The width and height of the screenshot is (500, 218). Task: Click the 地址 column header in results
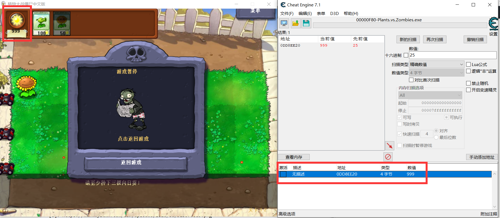[x=298, y=39]
